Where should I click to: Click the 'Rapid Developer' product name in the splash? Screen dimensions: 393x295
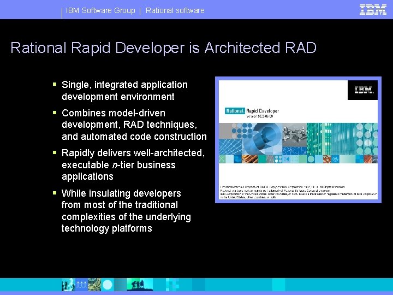click(x=263, y=111)
